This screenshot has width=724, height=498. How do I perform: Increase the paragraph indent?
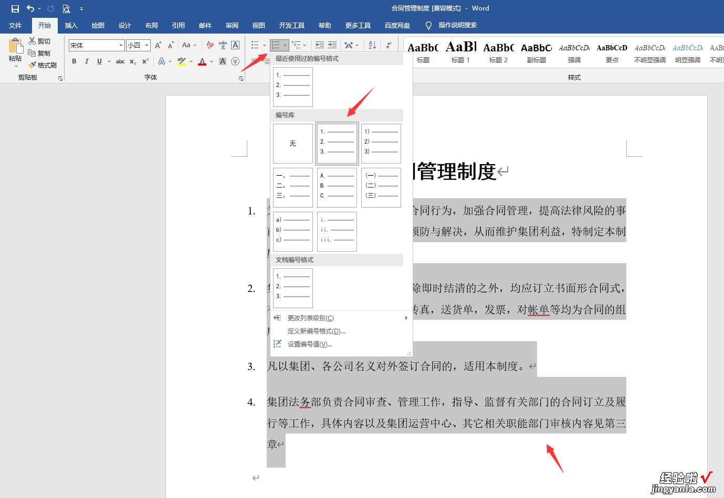[332, 45]
